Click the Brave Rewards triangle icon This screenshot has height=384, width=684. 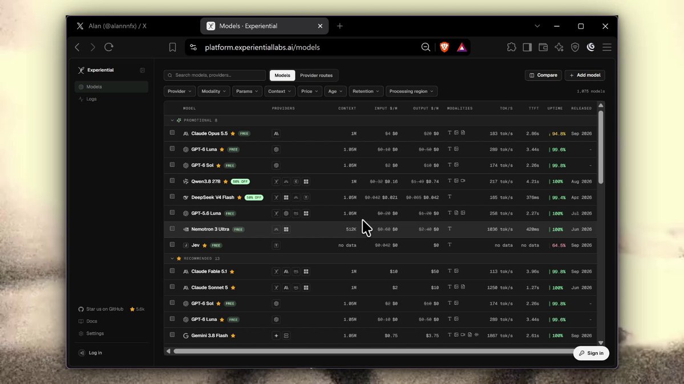[x=462, y=47]
